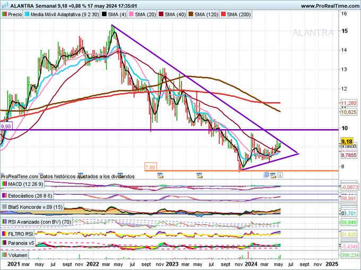
Task: Click the 2022 year label on time axis
Action: [x=92, y=264]
